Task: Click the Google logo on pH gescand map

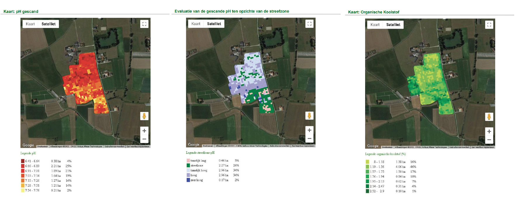Action: tap(28, 145)
